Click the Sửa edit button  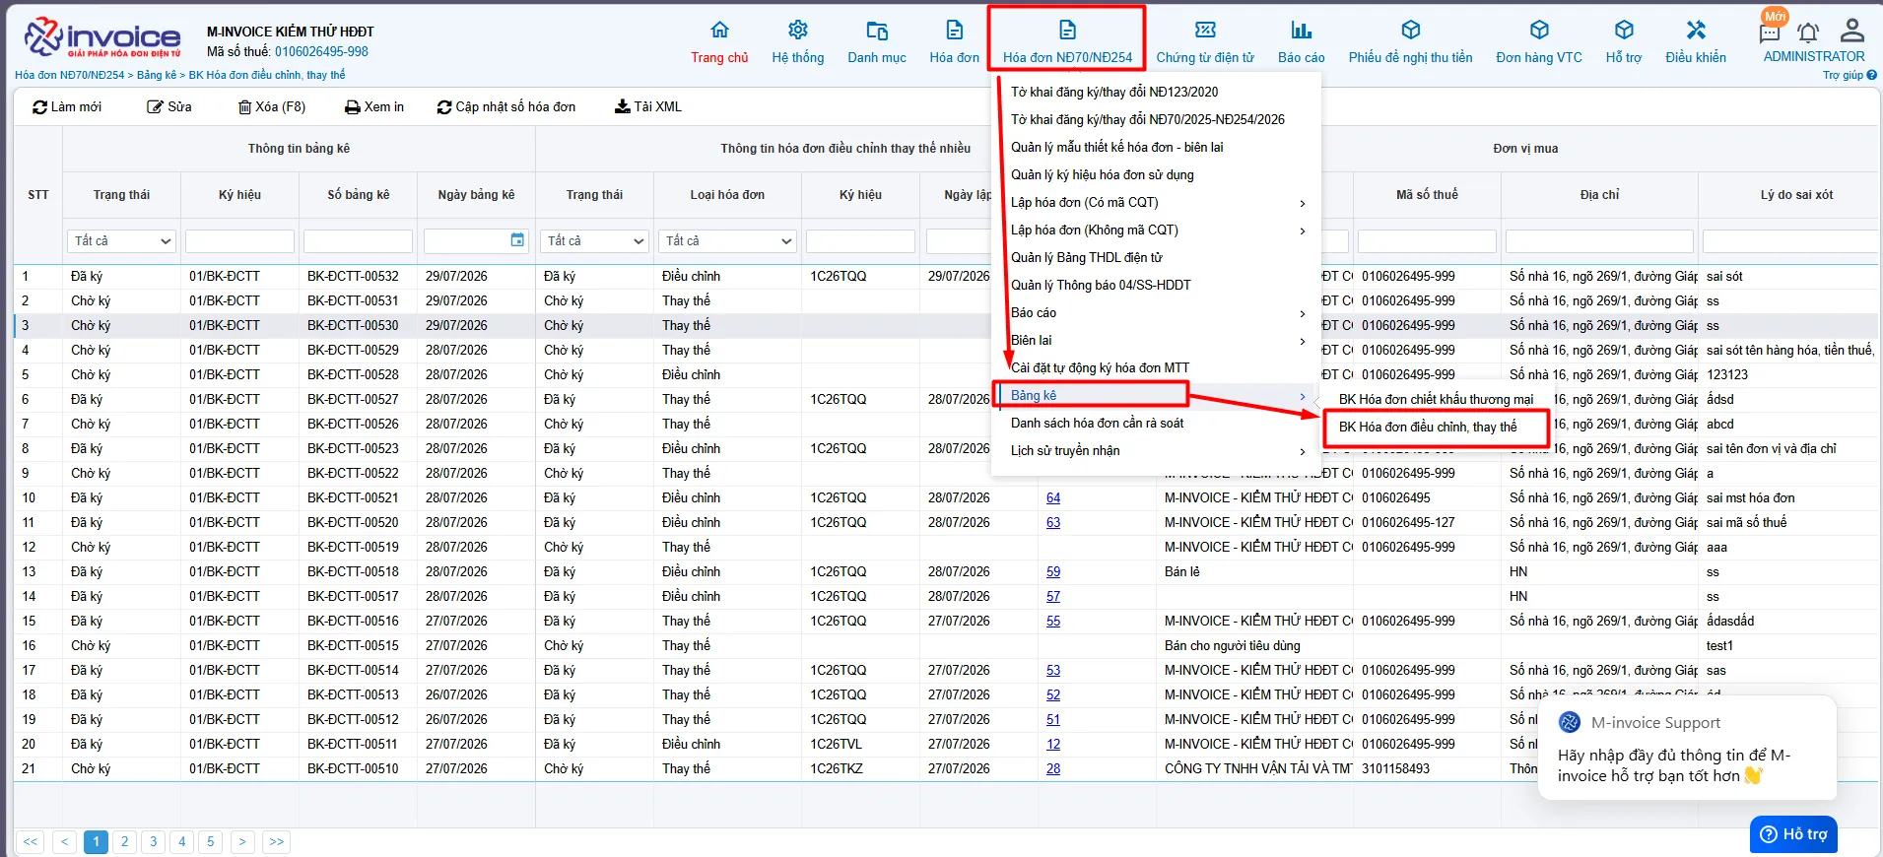point(169,106)
